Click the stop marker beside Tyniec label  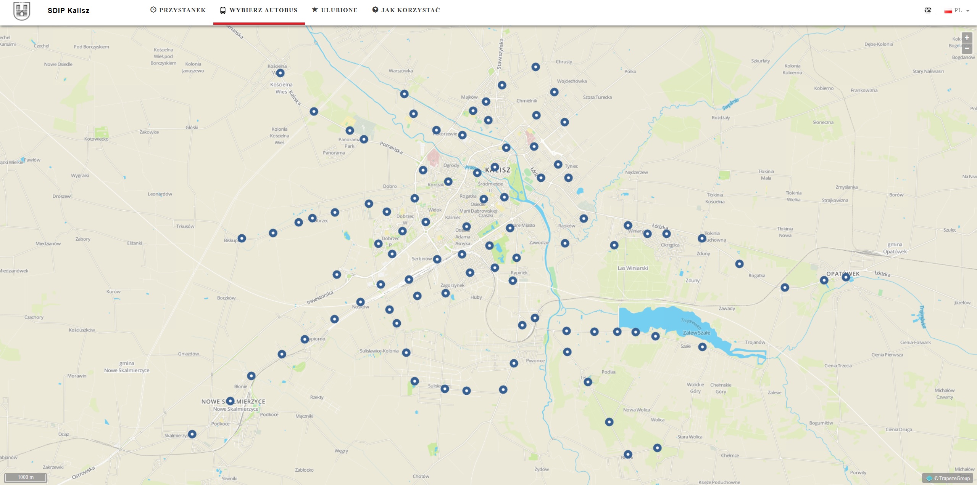(558, 164)
